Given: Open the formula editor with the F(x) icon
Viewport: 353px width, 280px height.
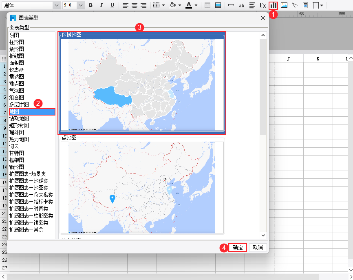Looking at the screenshot, I should tap(263, 5).
